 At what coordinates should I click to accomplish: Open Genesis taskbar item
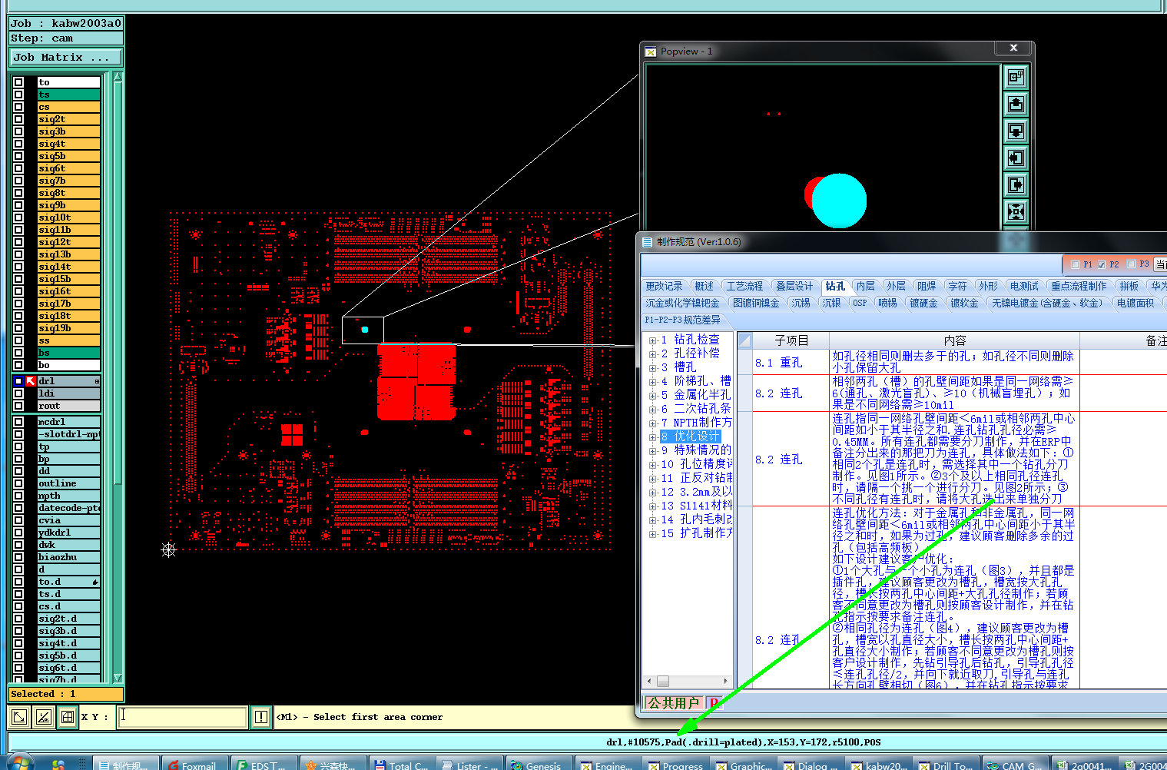[536, 765]
